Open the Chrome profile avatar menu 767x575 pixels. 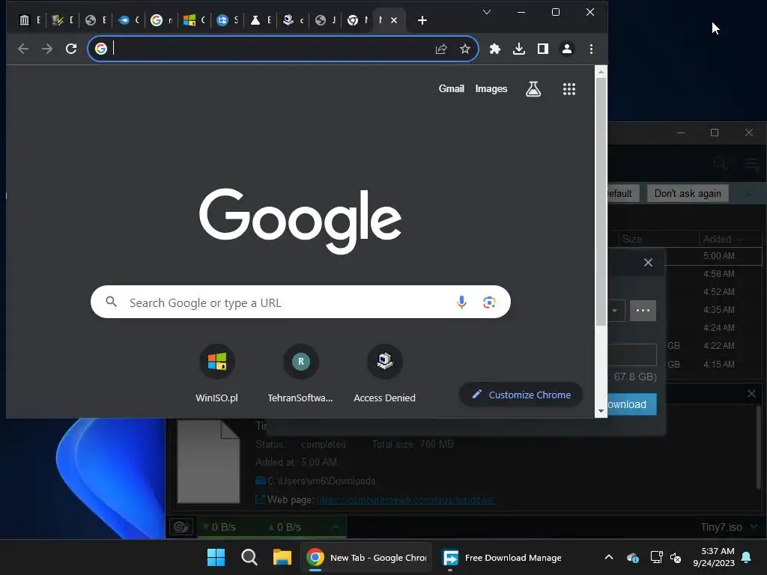pos(567,49)
